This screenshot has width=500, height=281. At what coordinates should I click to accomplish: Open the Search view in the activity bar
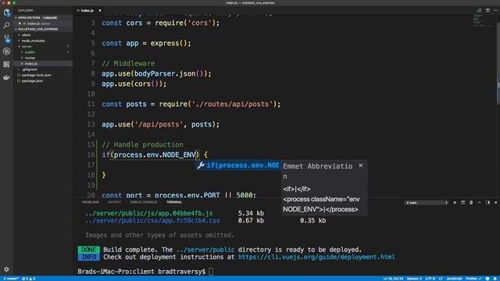tap(6, 26)
